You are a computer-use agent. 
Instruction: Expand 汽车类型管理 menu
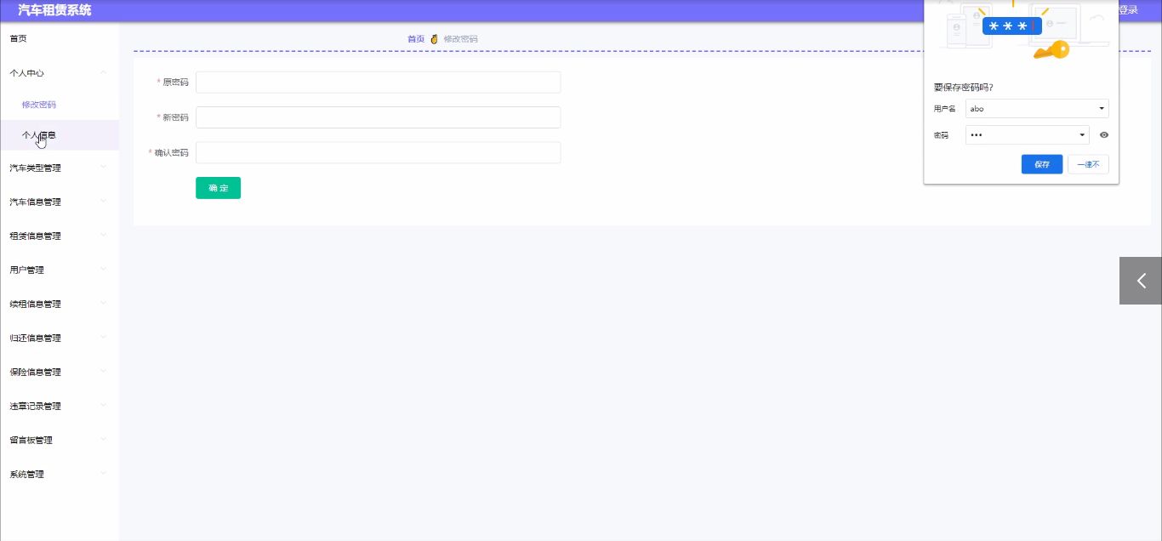tap(60, 168)
